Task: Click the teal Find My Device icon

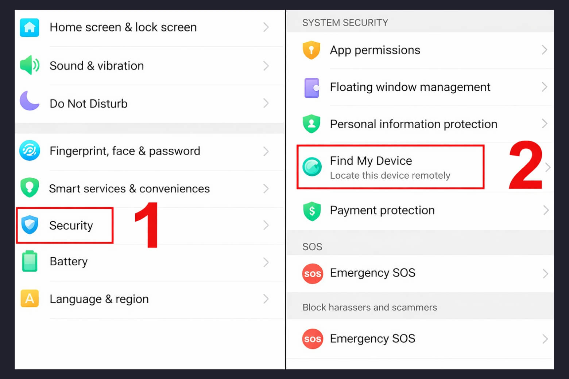Action: (312, 167)
